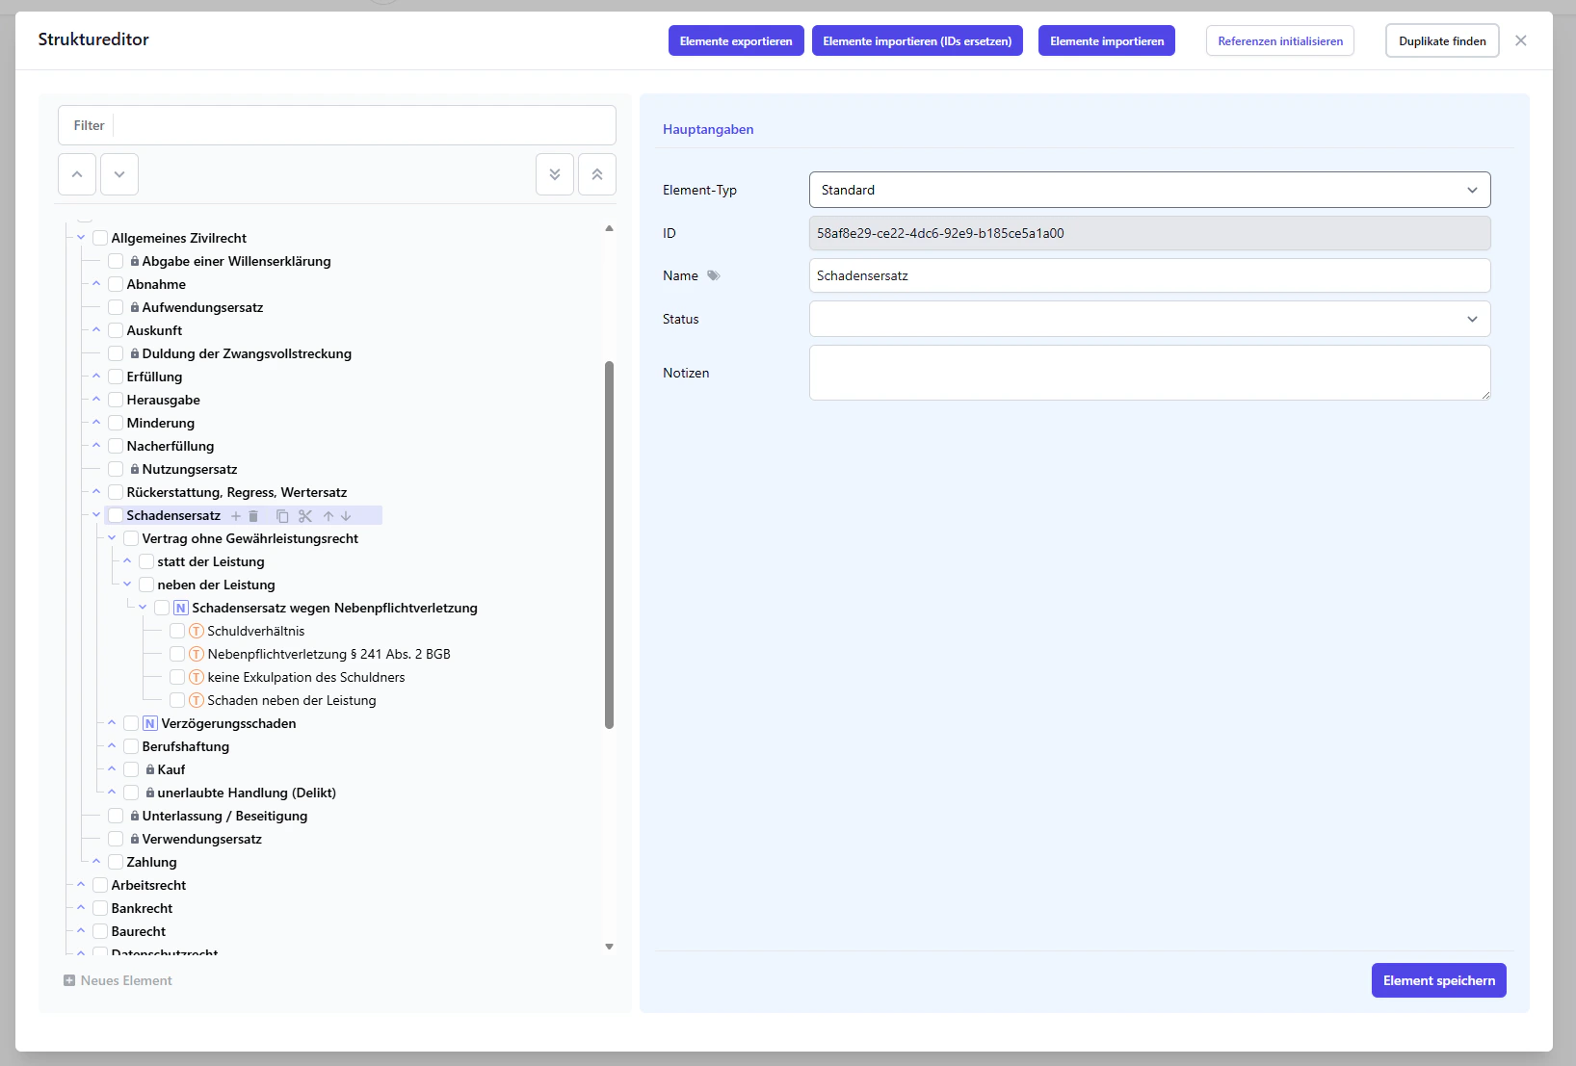Click Referenzen initialisieren button
Image resolution: width=1576 pixels, height=1066 pixels.
tap(1280, 40)
